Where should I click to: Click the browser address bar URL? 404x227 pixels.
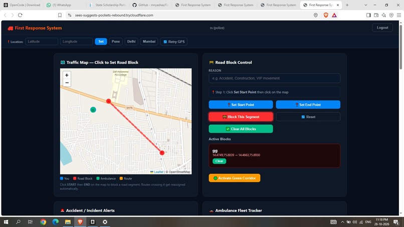[114, 15]
